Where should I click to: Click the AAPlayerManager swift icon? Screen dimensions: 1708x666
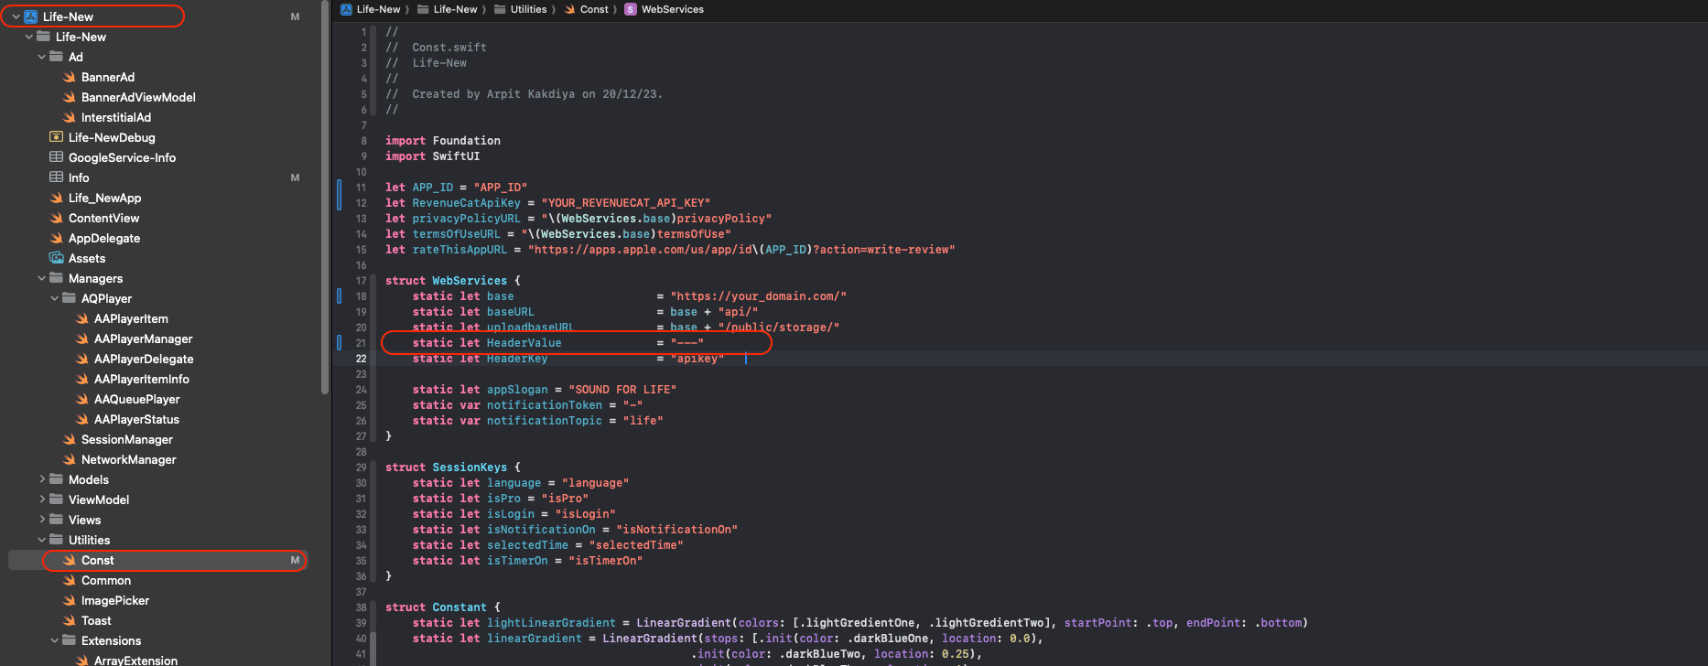(81, 338)
